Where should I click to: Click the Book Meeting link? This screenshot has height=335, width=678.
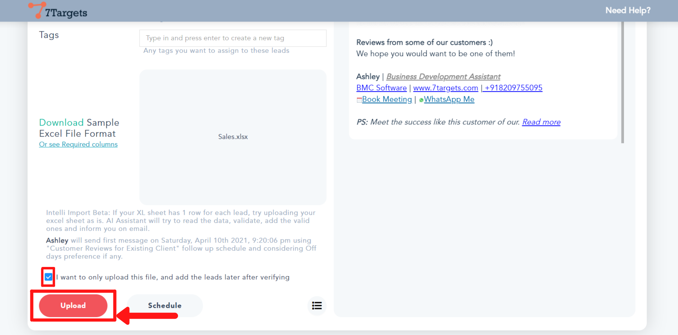tap(387, 99)
